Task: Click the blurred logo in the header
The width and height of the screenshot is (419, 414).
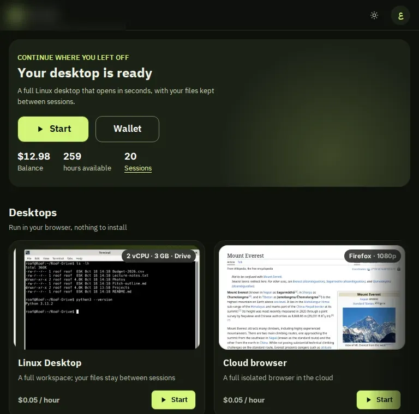Action: pos(16,15)
